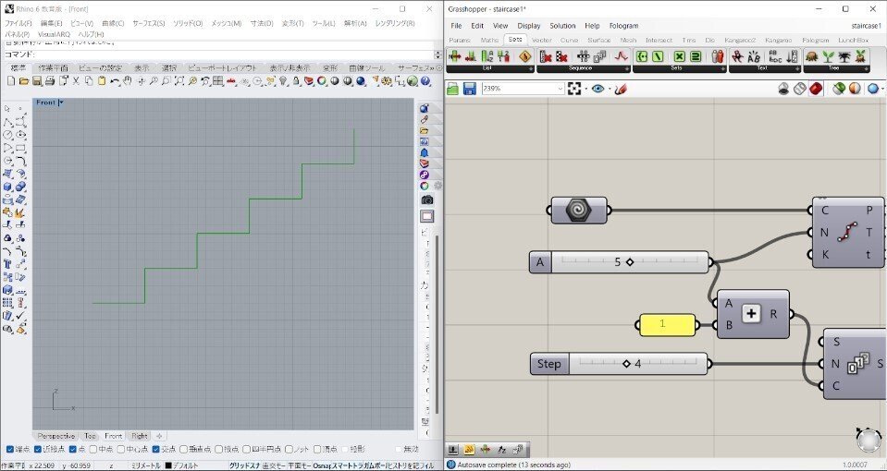Image resolution: width=887 pixels, height=471 pixels.
Task: Click the yellow panel containing 1
Action: [668, 325]
